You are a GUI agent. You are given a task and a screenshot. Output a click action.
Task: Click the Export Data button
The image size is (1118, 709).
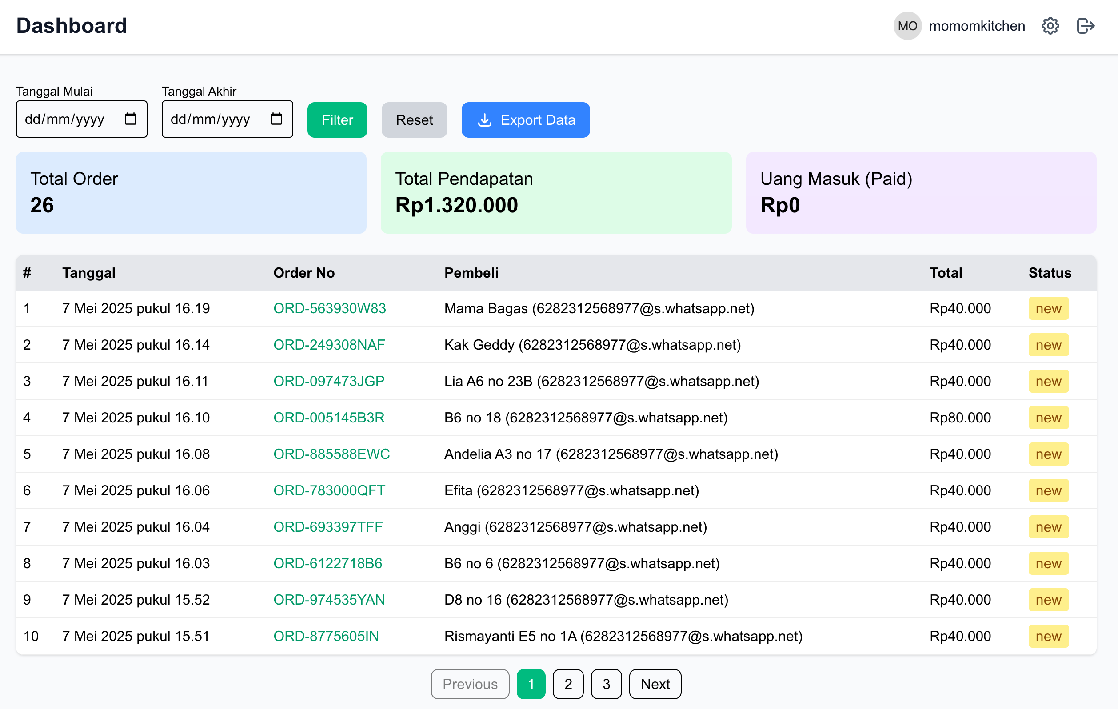[526, 120]
